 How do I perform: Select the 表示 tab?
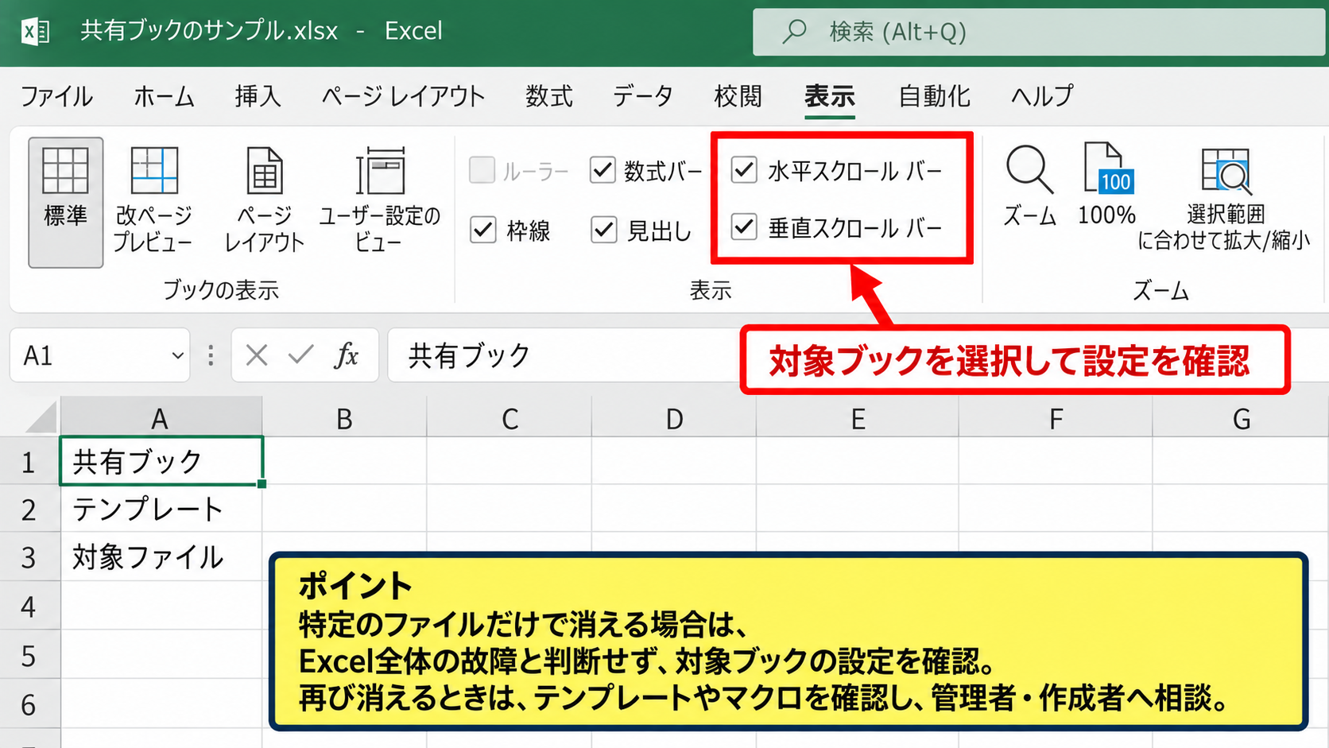coord(829,96)
